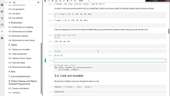Screen dimensions: 170x96
Task: Click the notebook vertical scrollbar thumb
Action: coord(169,31)
